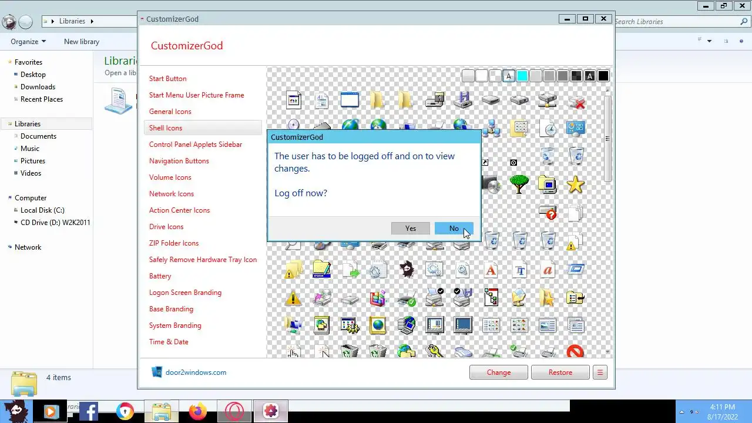This screenshot has width=752, height=423.
Task: Click Yes to log off now
Action: (x=410, y=229)
